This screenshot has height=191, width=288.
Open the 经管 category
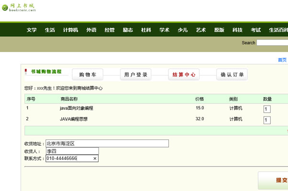(x=110, y=30)
